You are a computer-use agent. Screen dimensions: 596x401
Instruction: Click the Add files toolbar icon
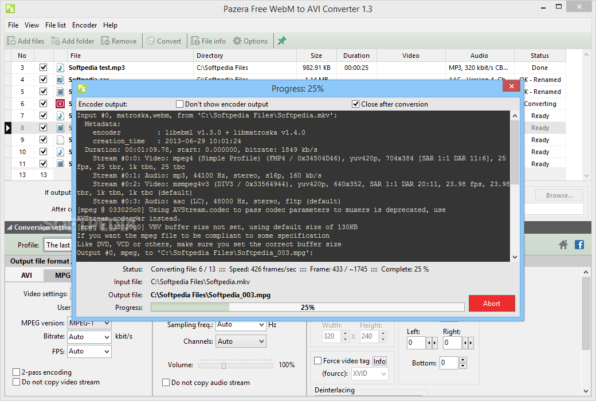point(11,41)
